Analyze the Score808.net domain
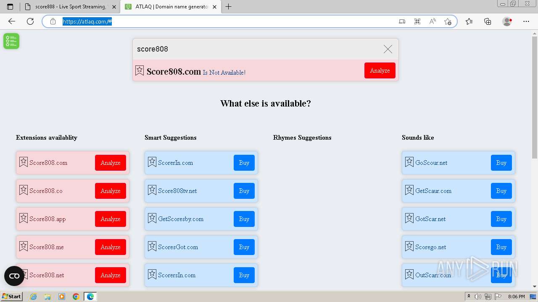Viewport: 538px width, 302px height. coord(111,275)
